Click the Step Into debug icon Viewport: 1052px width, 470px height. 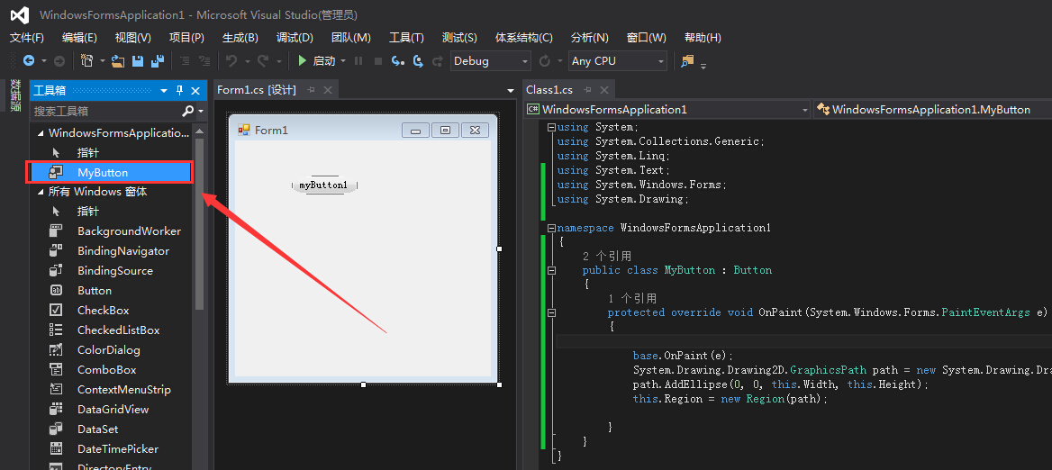pyautogui.click(x=398, y=61)
